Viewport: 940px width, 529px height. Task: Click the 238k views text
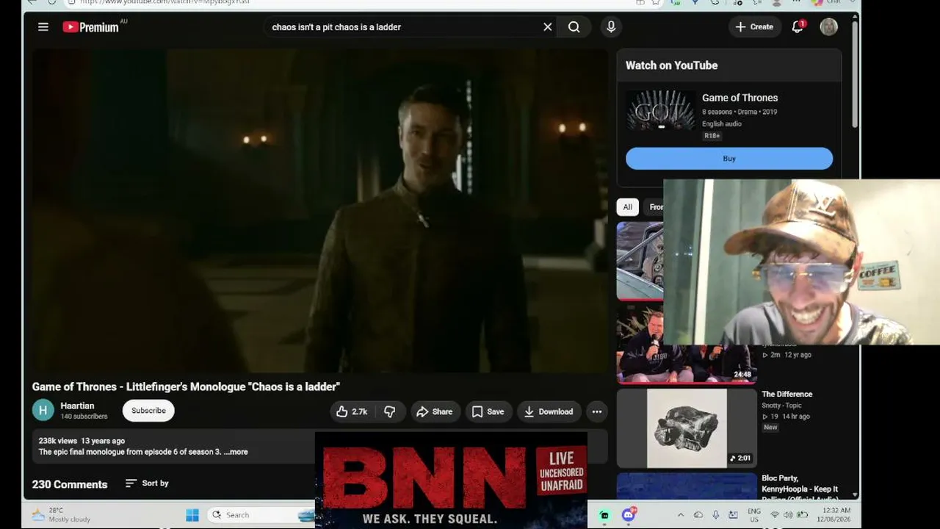pyautogui.click(x=57, y=441)
